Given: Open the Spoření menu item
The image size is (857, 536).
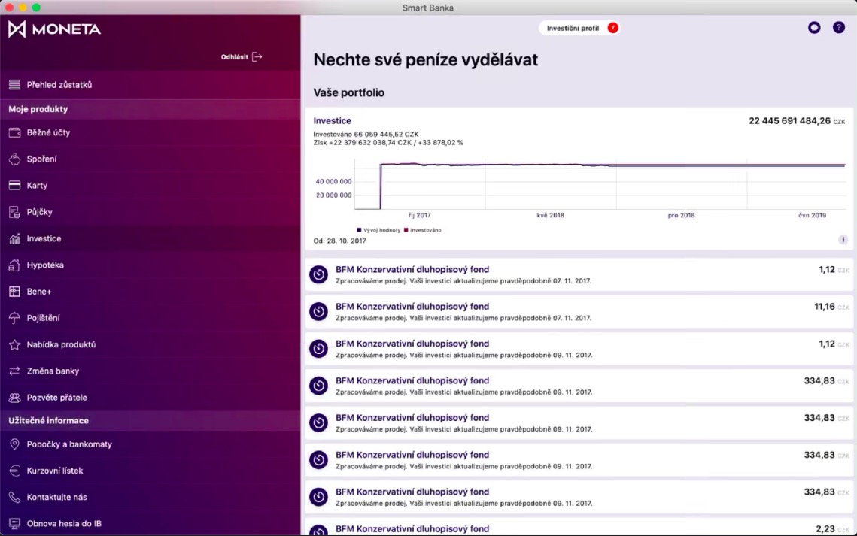Looking at the screenshot, I should click(x=150, y=159).
